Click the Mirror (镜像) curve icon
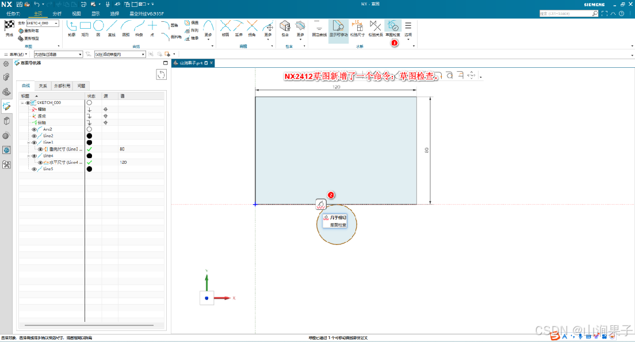635x342 pixels. click(188, 39)
